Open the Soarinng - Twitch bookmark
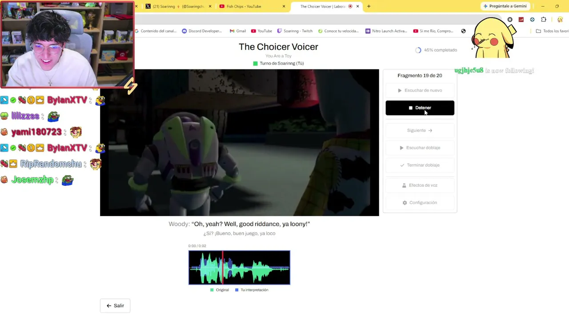The width and height of the screenshot is (569, 320). click(295, 31)
